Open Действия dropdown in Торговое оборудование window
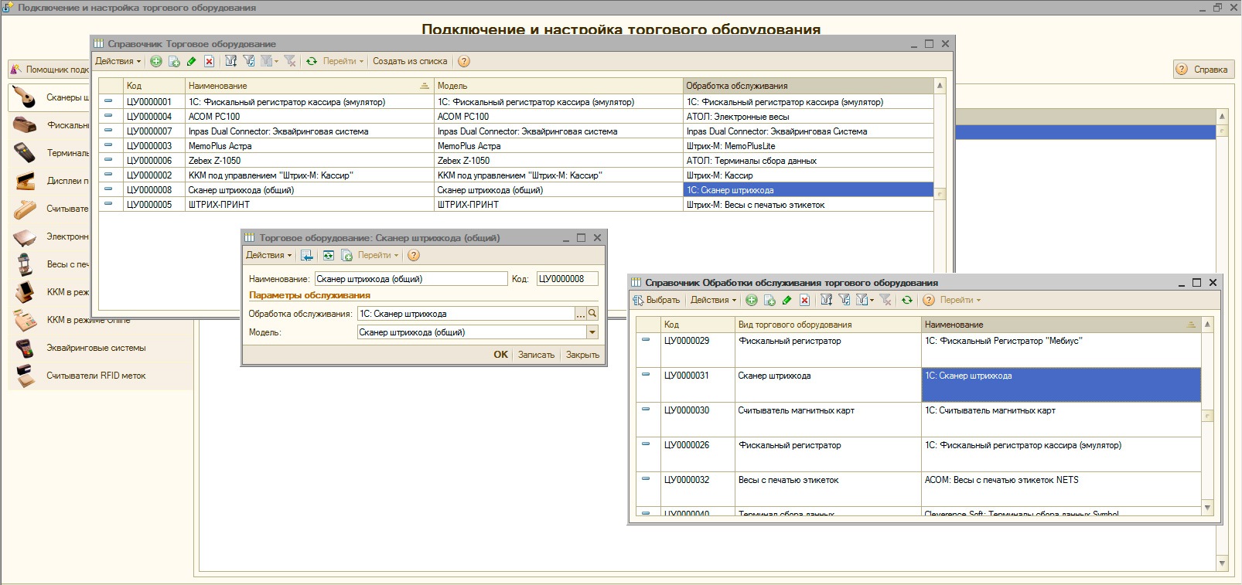Image resolution: width=1242 pixels, height=585 pixels. click(x=118, y=61)
